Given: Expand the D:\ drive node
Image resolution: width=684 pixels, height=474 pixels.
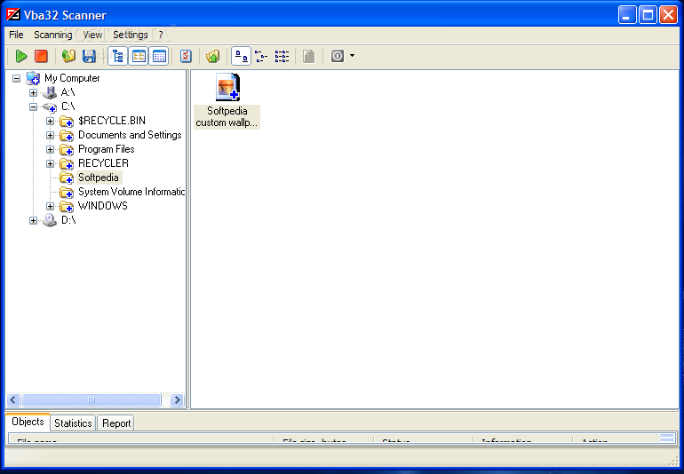Looking at the screenshot, I should pos(33,220).
